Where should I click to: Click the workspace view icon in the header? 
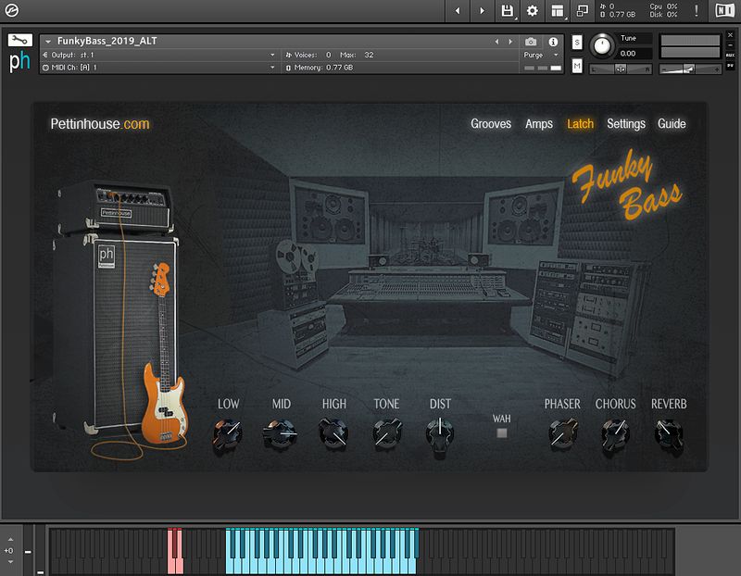point(557,10)
